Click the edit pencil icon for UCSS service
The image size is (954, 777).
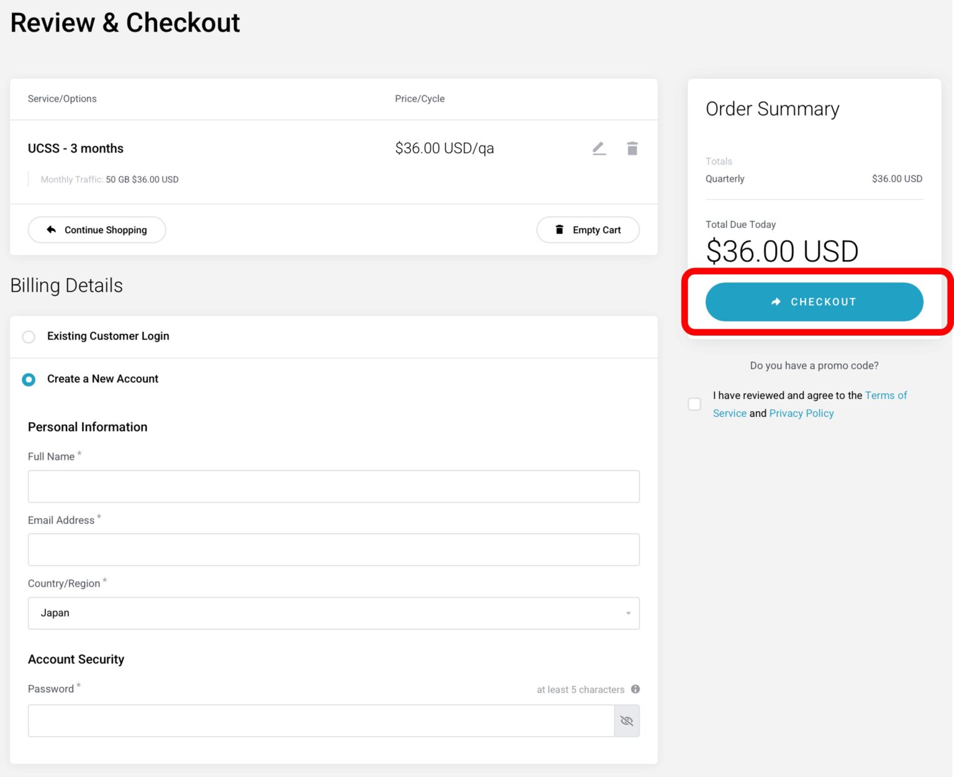(x=599, y=148)
